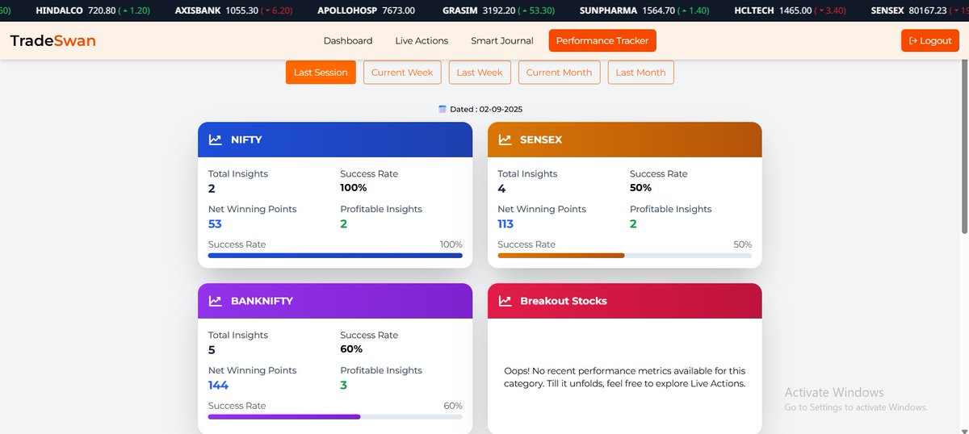Choose the Last Month filter
This screenshot has width=969, height=434.
point(640,72)
